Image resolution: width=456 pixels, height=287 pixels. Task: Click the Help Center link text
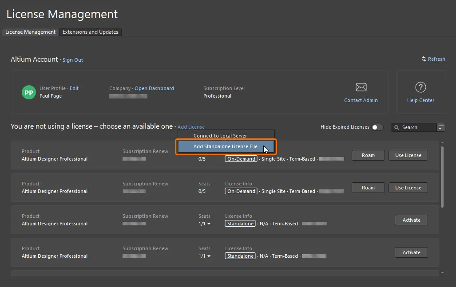420,100
